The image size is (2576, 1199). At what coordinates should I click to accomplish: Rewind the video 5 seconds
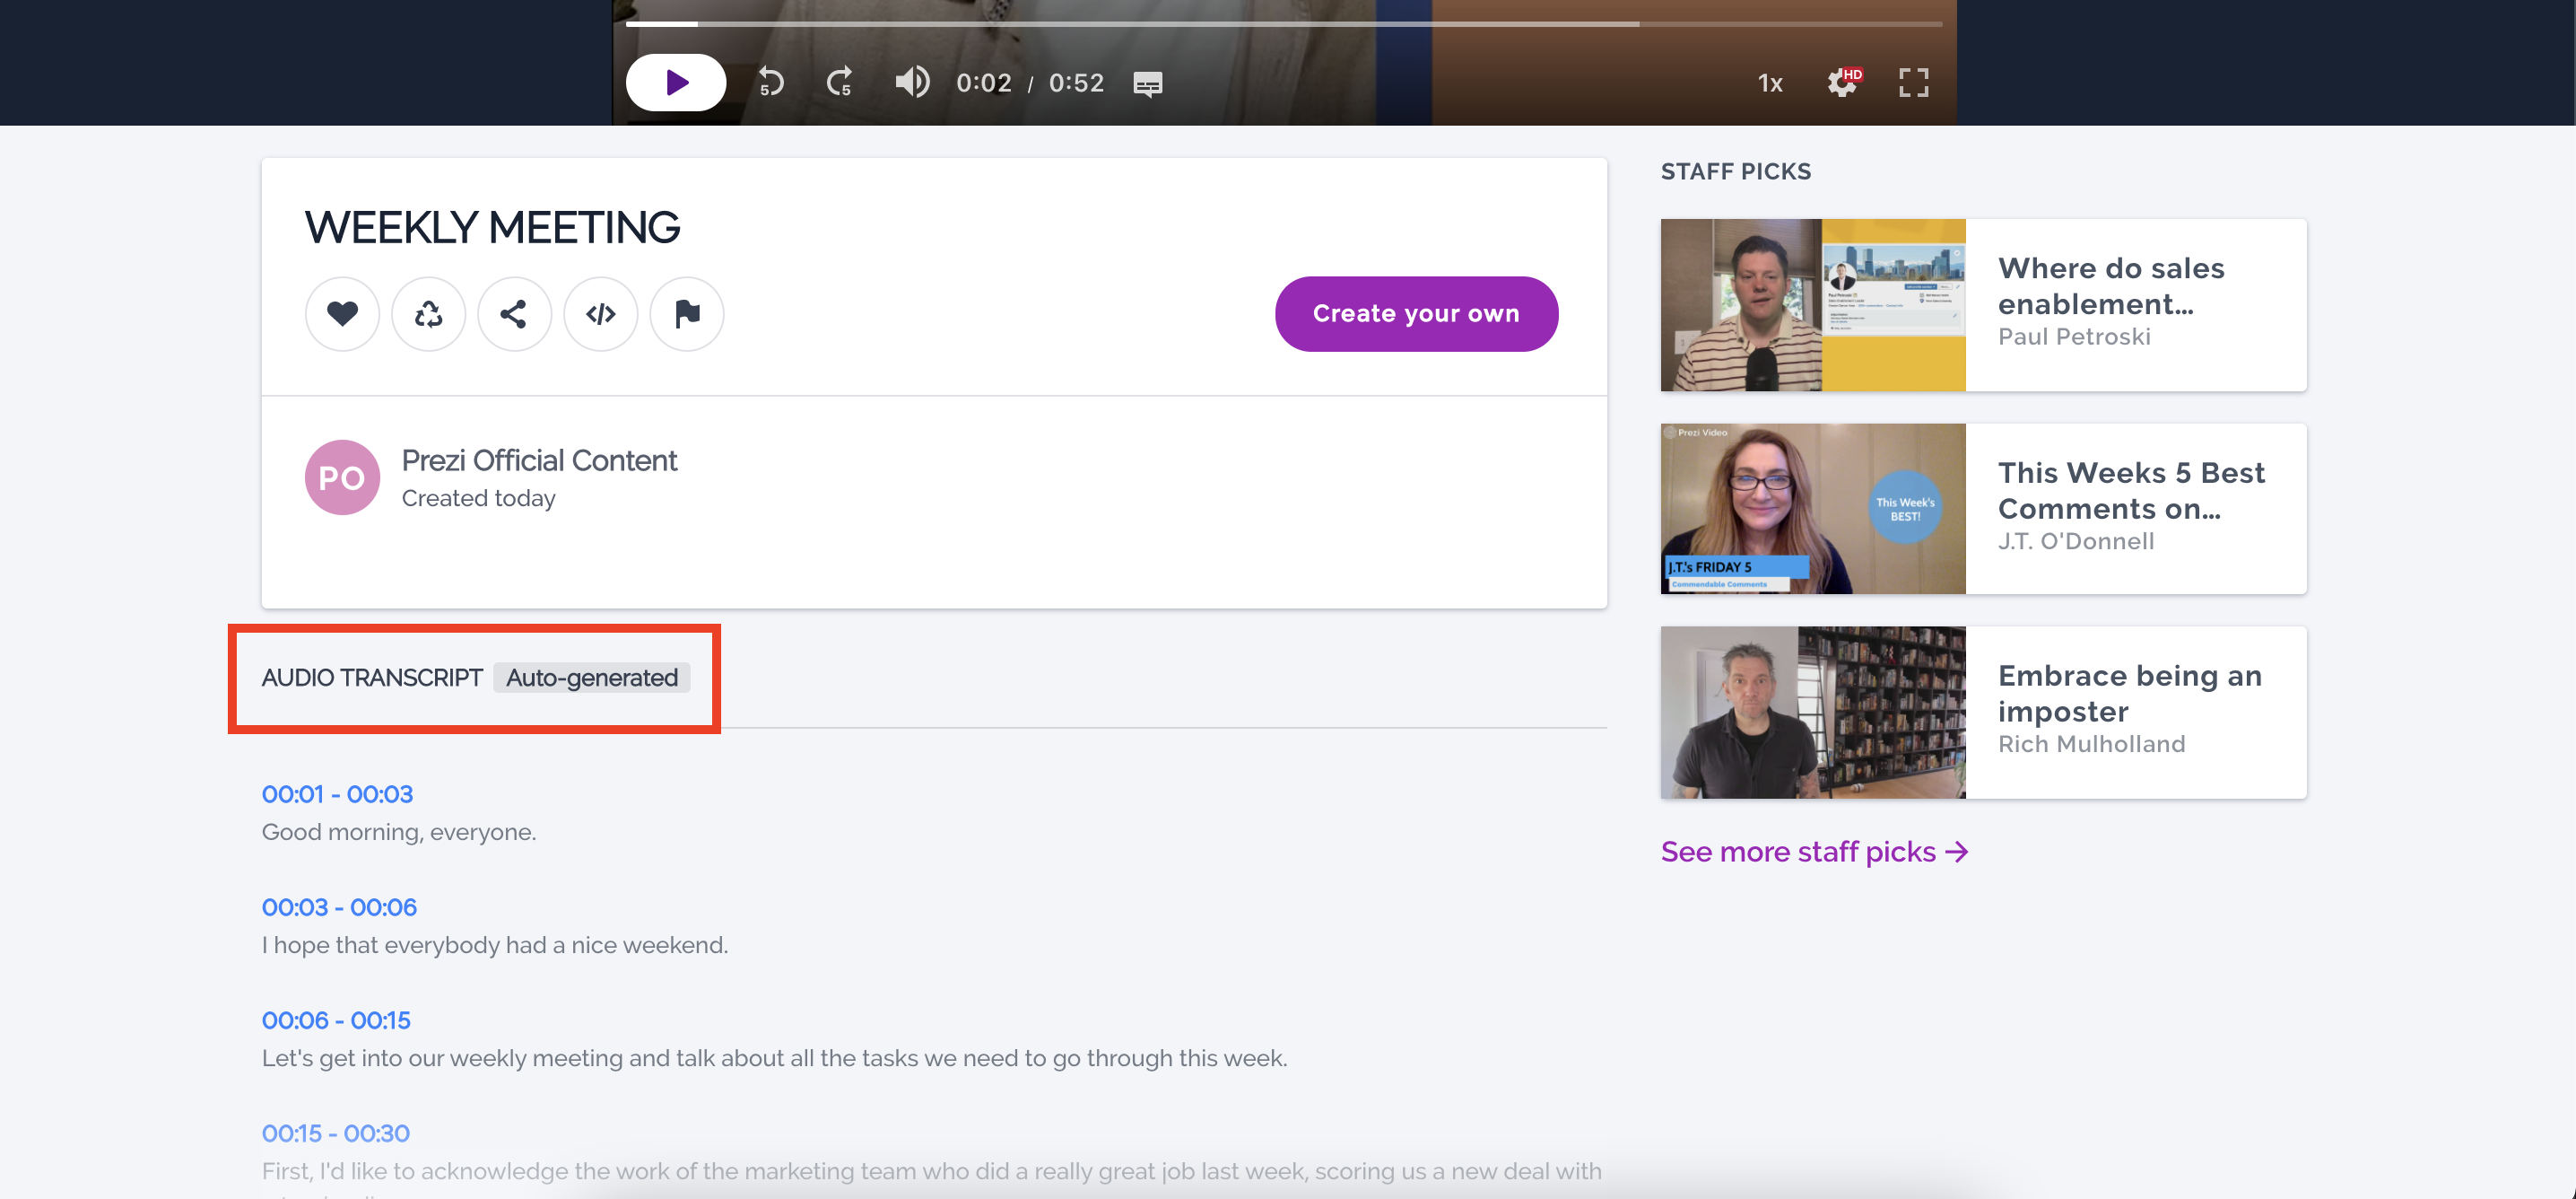pos(770,82)
